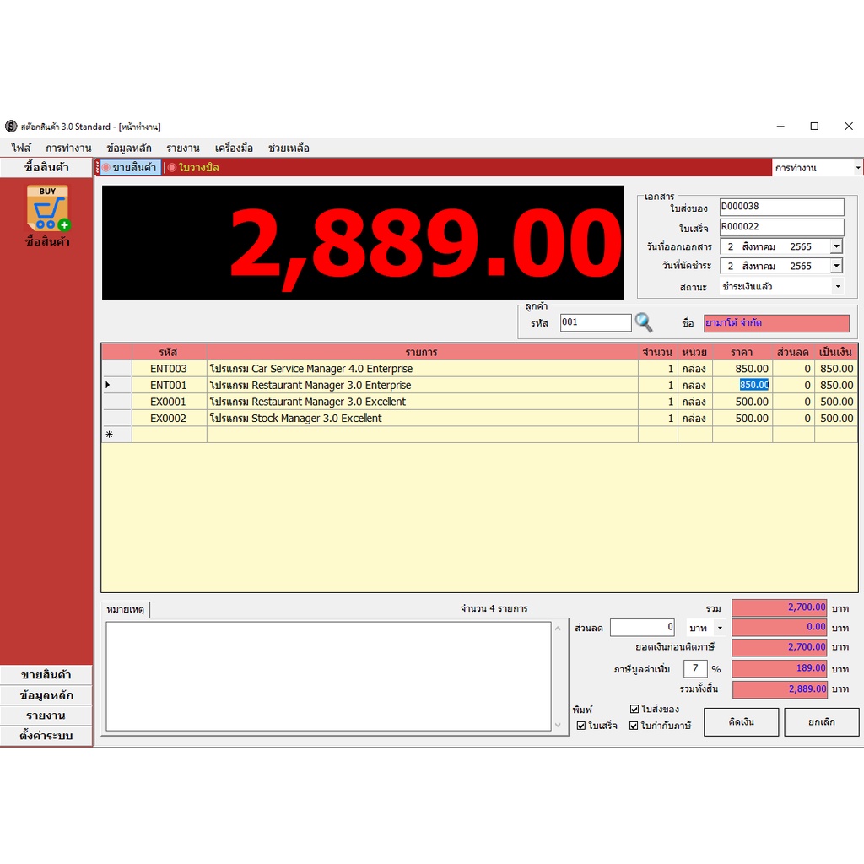The image size is (864, 864).
Task: Click inside the remarks text area
Action: pos(328,676)
